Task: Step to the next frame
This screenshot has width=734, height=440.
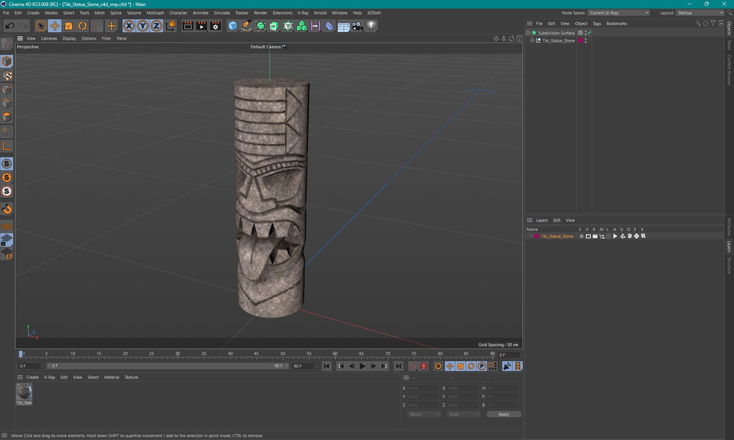Action: 373,366
